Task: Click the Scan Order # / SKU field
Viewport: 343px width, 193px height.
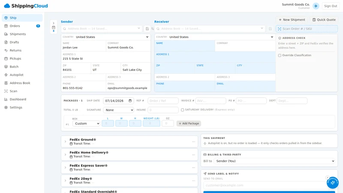Action: (307, 29)
